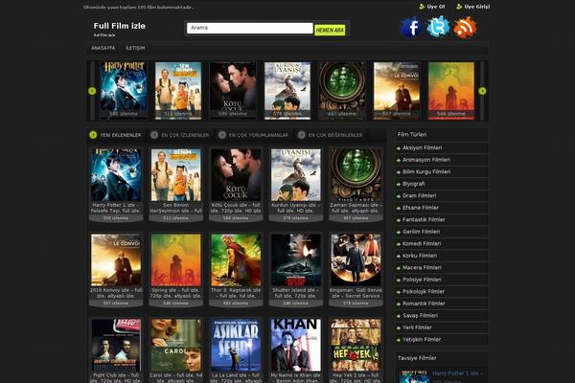Open Bilim Kurgu Filmleri category
This screenshot has height=383, width=575.
[426, 172]
